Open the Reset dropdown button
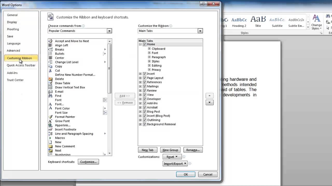Viewport: 332px width, 186px height. pos(172,157)
